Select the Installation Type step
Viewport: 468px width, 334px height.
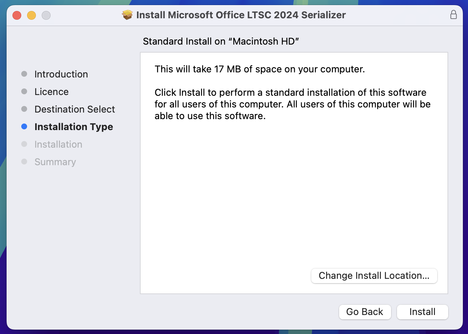74,127
